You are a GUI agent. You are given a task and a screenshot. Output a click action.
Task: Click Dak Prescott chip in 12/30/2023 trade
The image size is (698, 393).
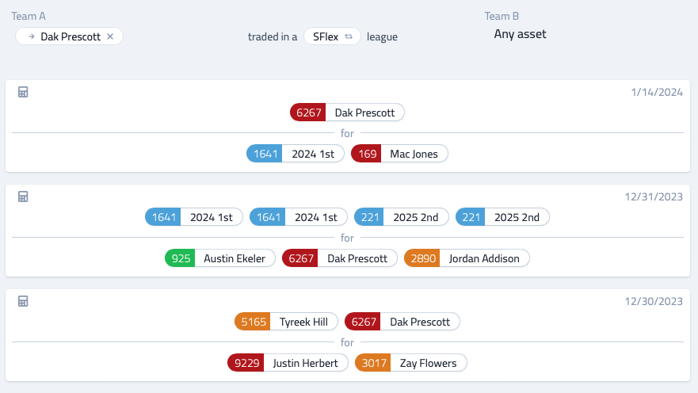(402, 322)
